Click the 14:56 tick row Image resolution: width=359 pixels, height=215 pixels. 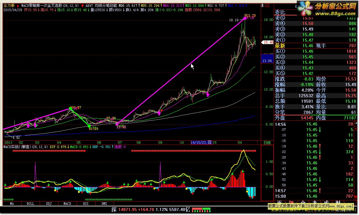point(314,124)
